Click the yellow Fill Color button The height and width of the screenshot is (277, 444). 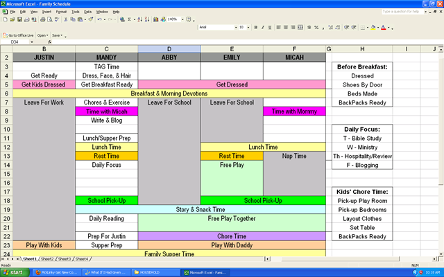click(373, 28)
